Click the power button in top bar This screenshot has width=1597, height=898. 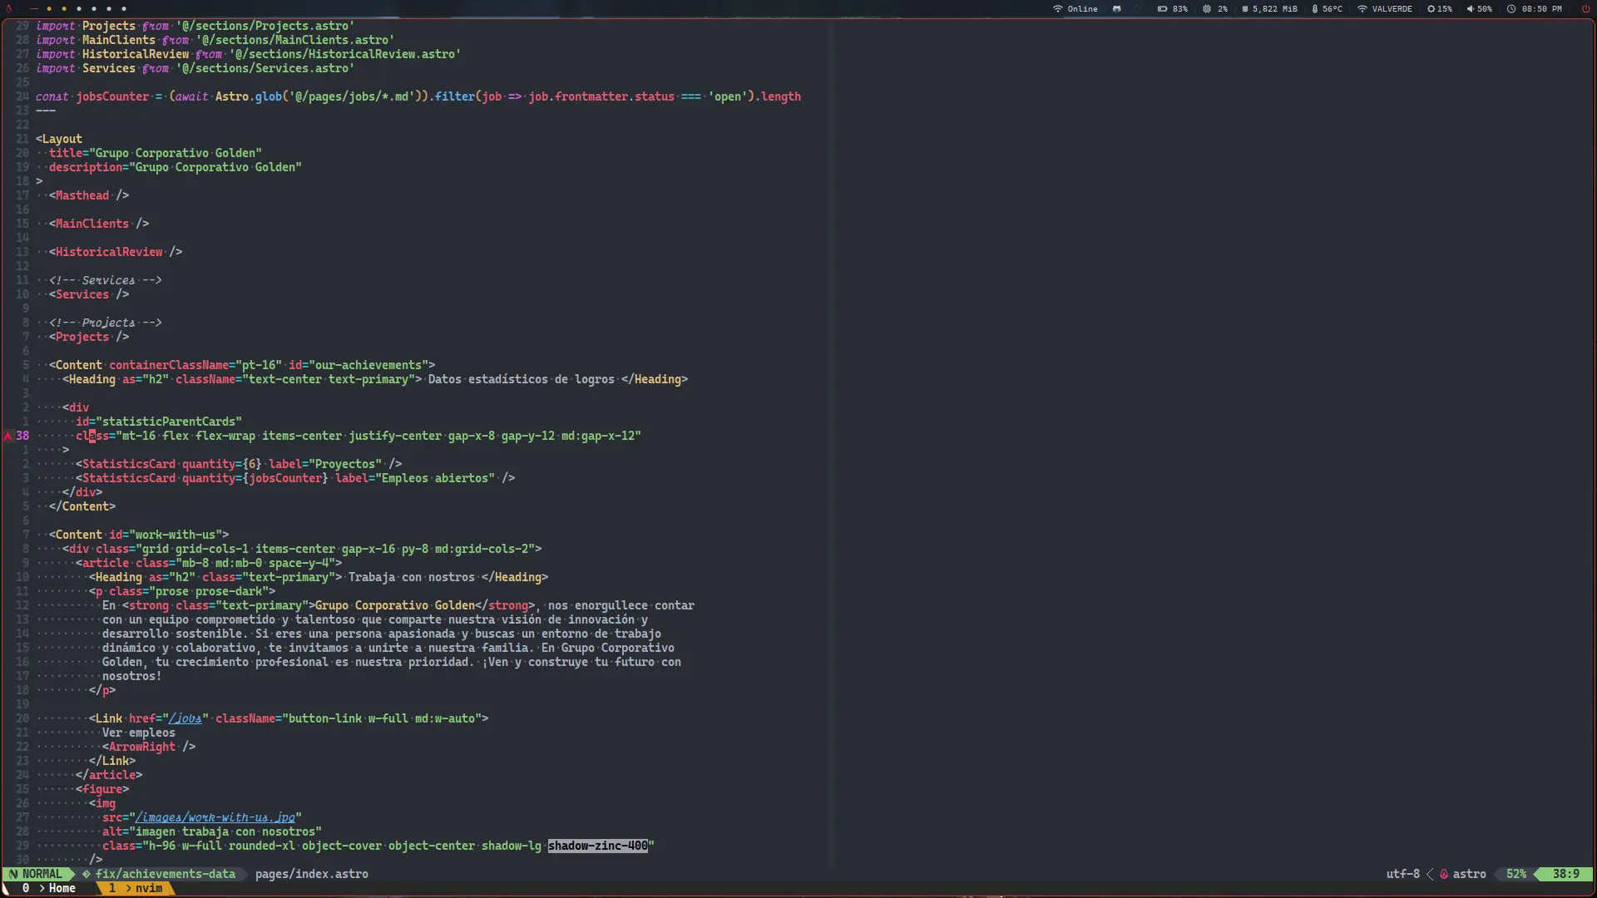[1585, 8]
